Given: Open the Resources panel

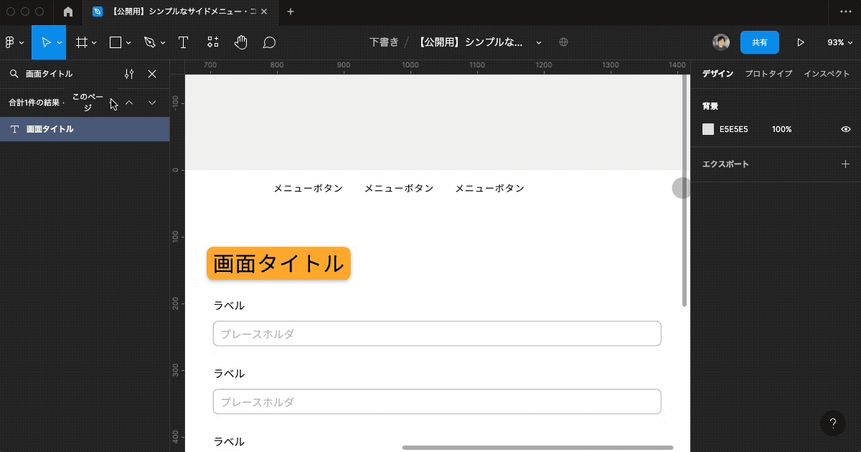Looking at the screenshot, I should pyautogui.click(x=212, y=42).
